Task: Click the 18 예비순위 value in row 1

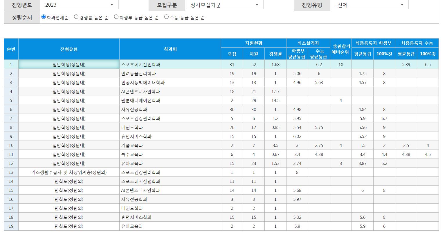Action: click(x=341, y=64)
